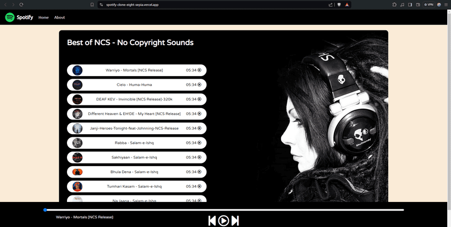
Task: Play Warriyo - Mortals using its play icon
Action: (x=199, y=70)
